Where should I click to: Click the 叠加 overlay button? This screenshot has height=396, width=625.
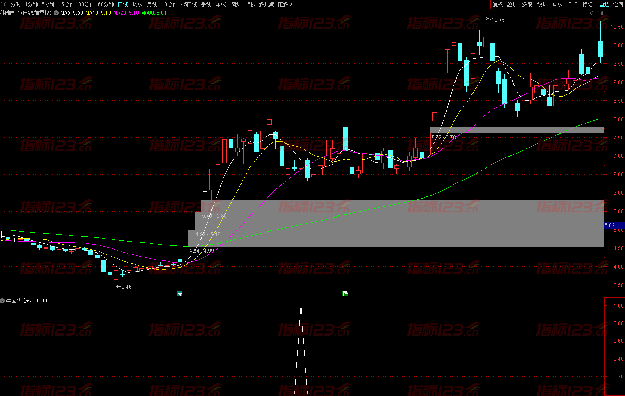point(513,4)
